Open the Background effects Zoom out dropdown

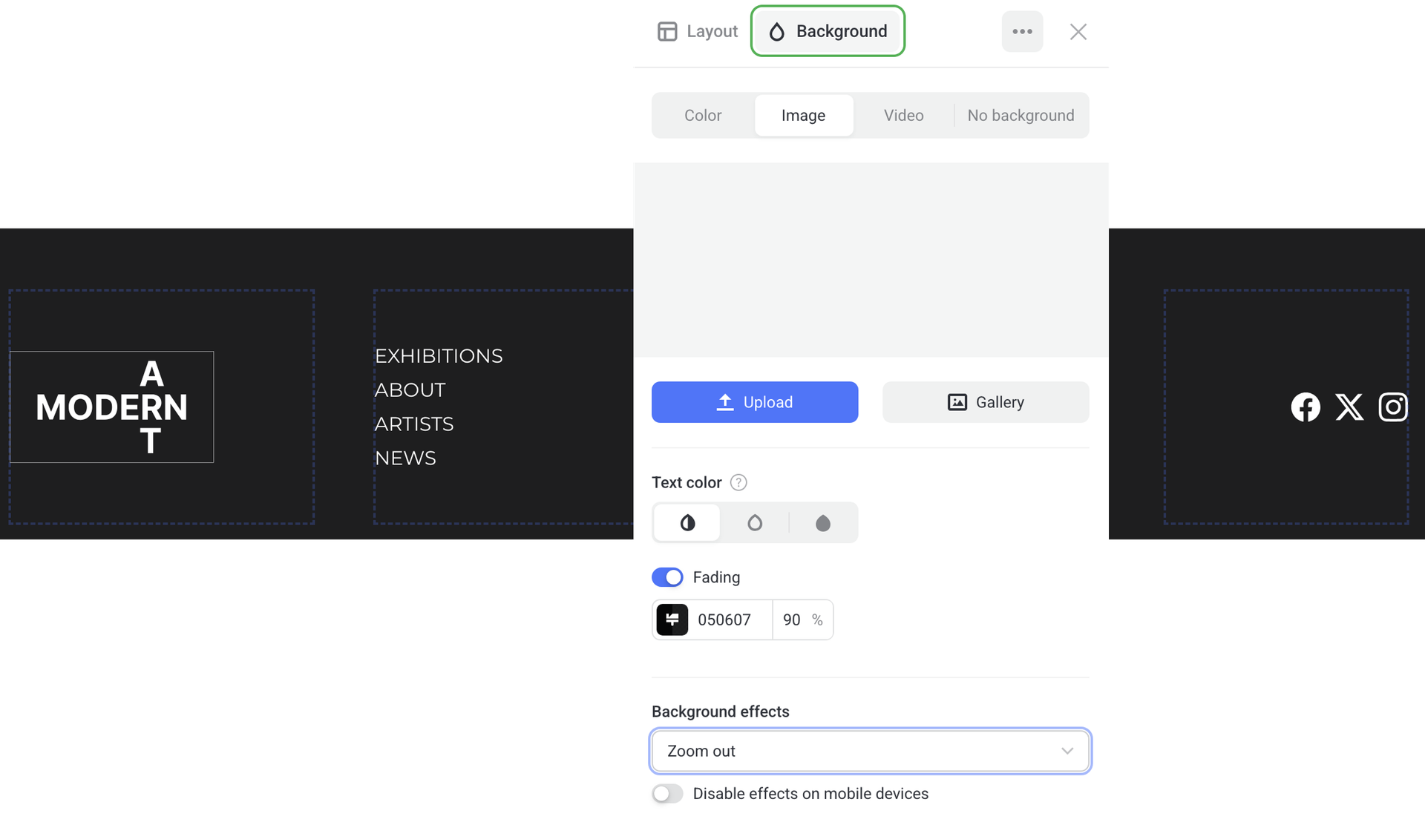[870, 751]
